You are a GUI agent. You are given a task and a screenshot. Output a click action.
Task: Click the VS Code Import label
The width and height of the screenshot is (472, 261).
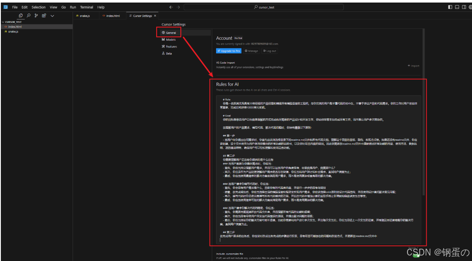click(x=225, y=63)
